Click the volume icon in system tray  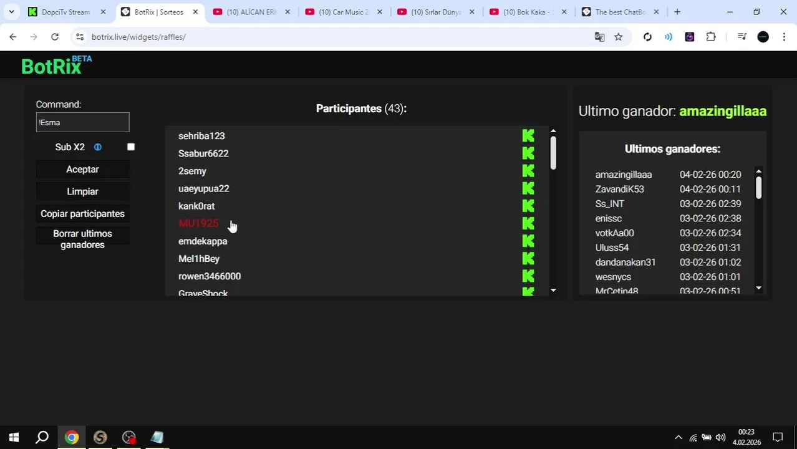tap(720, 438)
